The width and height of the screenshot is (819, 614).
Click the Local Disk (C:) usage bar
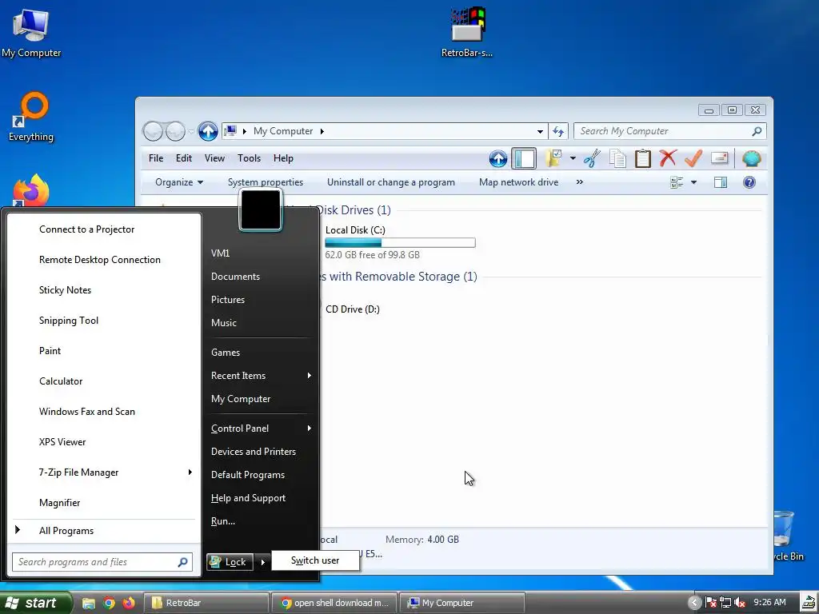pyautogui.click(x=400, y=243)
